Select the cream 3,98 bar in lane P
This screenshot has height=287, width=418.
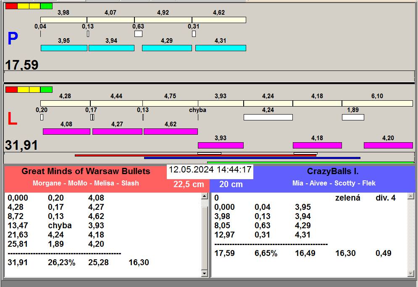coord(64,20)
